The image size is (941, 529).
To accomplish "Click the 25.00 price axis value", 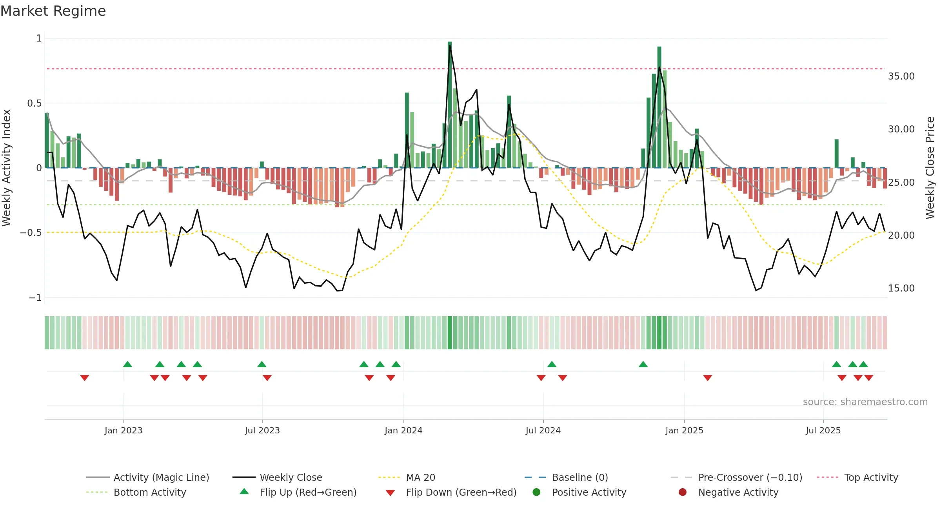I will click(901, 182).
